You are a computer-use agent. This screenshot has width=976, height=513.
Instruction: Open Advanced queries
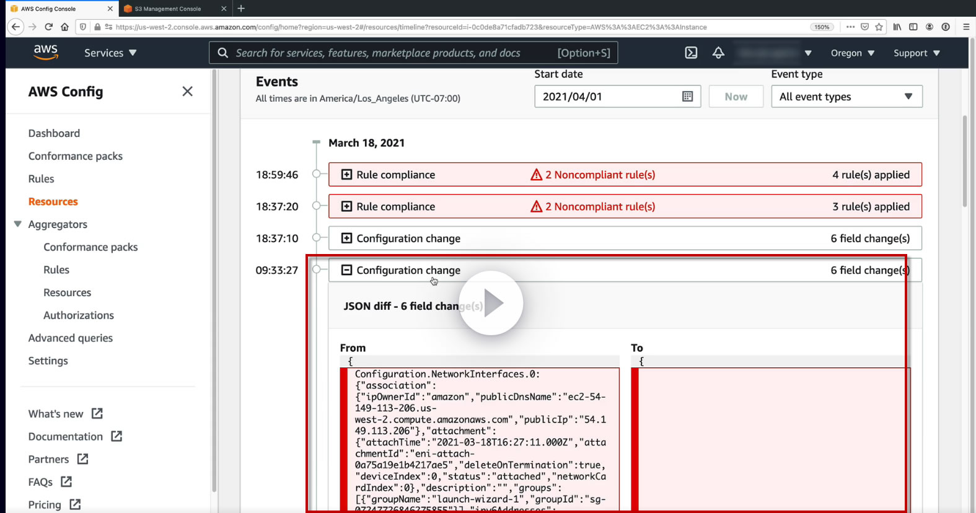point(71,338)
